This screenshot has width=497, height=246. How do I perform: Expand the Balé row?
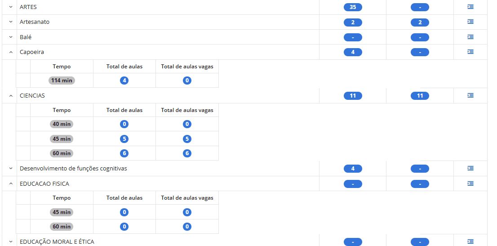11,37
